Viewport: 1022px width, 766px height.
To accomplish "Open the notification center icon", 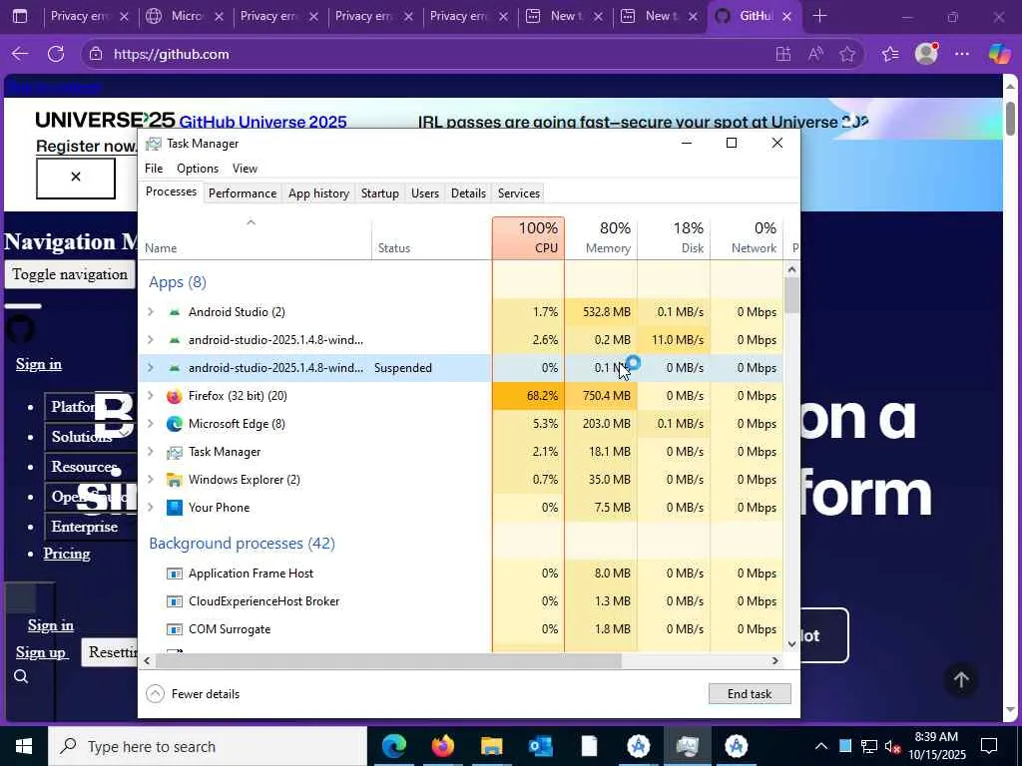I will [989, 746].
